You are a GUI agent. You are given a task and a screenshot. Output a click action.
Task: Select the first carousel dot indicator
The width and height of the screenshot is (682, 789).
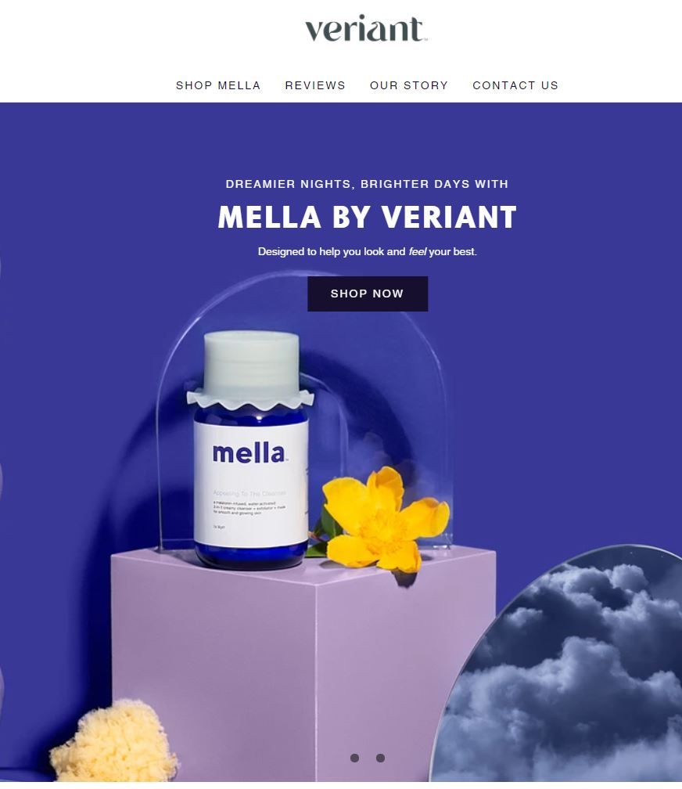click(x=354, y=758)
